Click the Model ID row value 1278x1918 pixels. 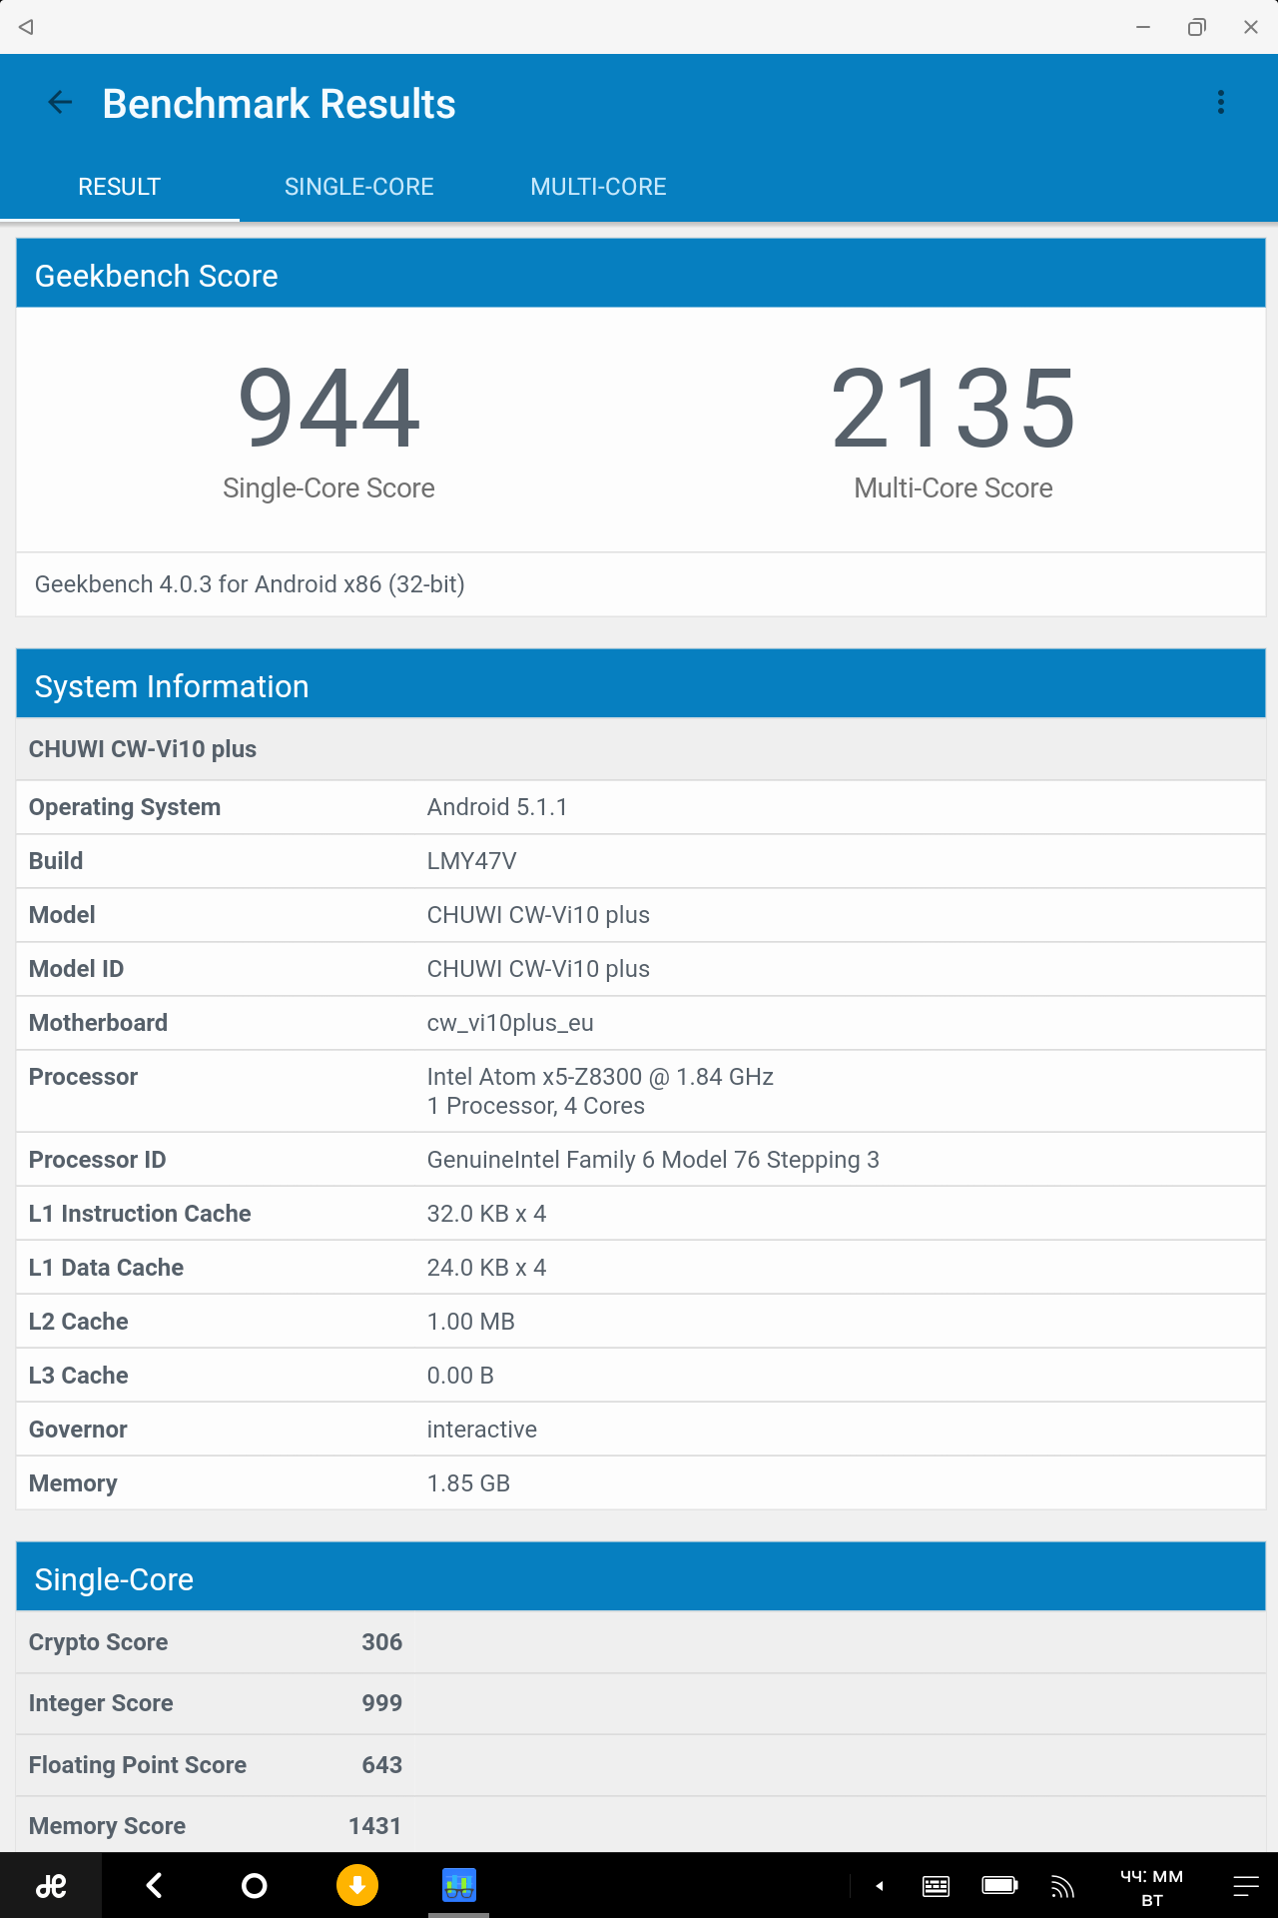click(x=538, y=969)
